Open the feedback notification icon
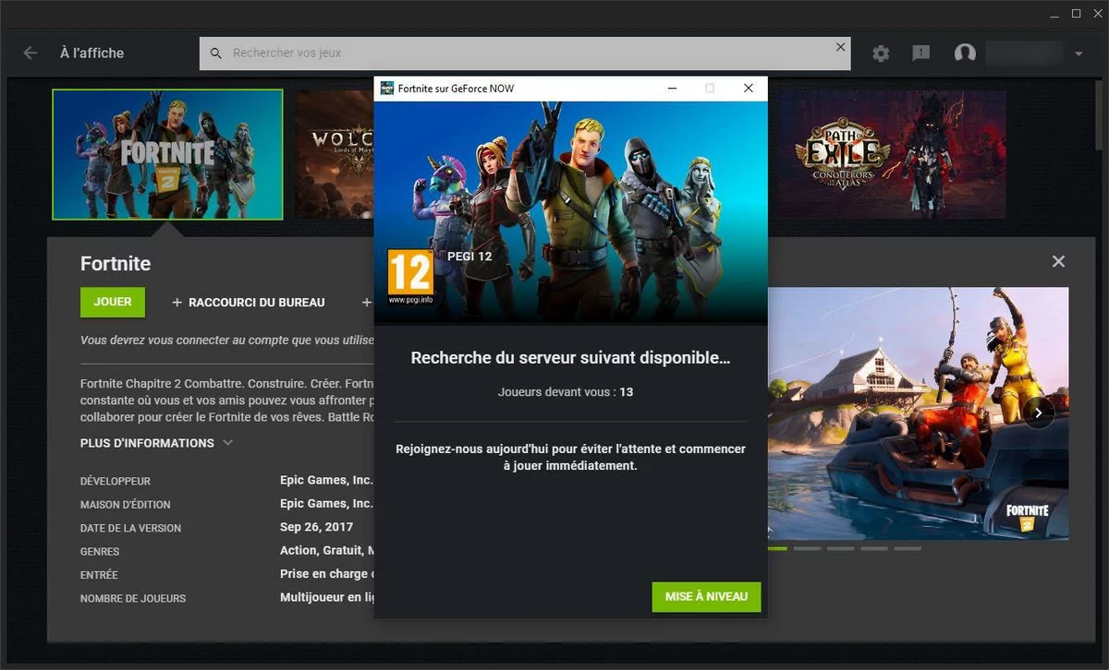1109x670 pixels. click(x=921, y=54)
